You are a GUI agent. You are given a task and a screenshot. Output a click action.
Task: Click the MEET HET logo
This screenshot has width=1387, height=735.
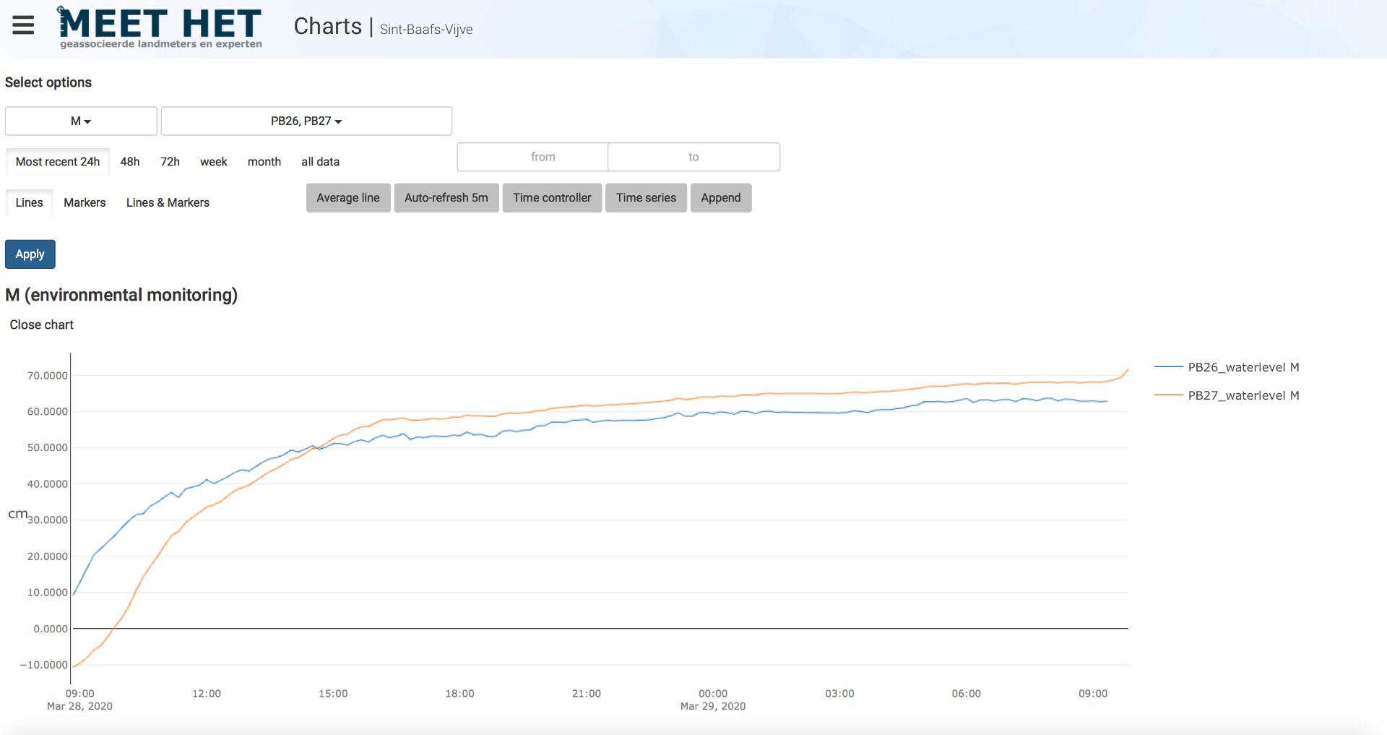160,29
